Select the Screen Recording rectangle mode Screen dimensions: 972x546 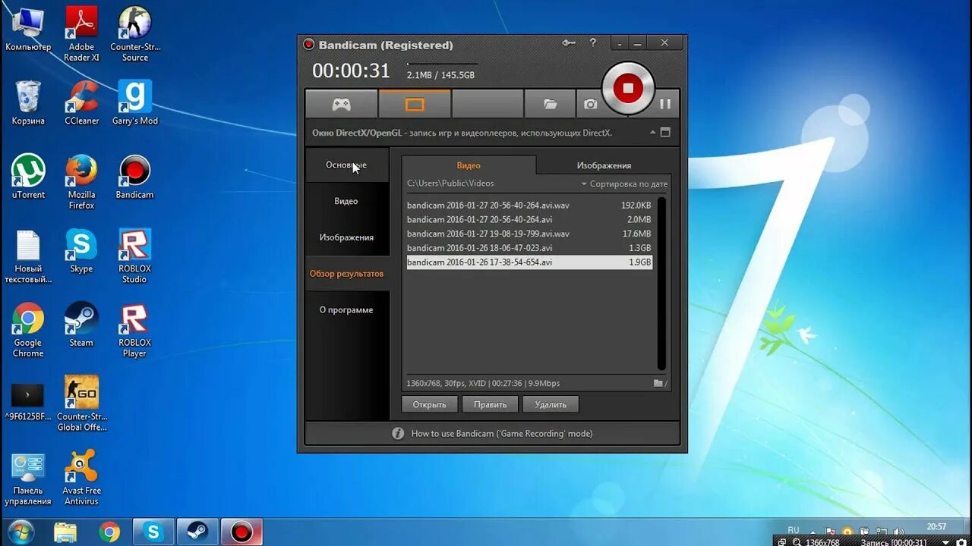(415, 104)
